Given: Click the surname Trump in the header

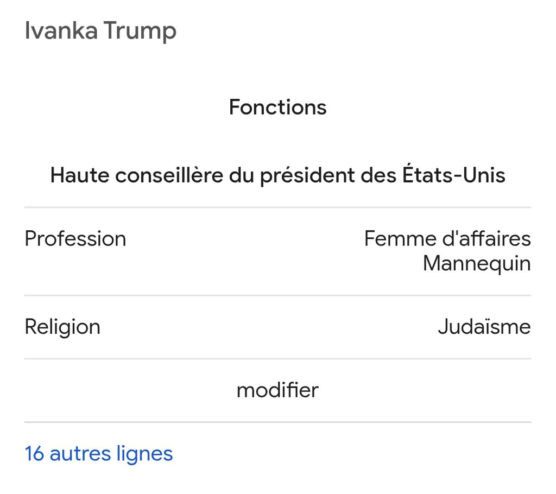Looking at the screenshot, I should [140, 30].
